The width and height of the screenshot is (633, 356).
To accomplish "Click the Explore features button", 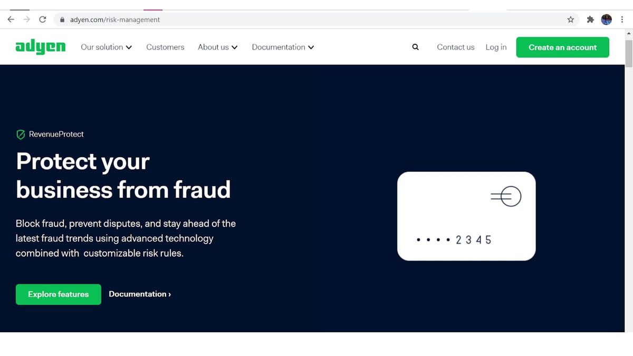I will pos(58,294).
